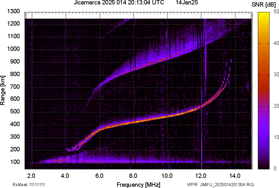Click the range tick label '500'
Image resolution: width=279 pixels, height=188 pixels.
click(x=15, y=111)
